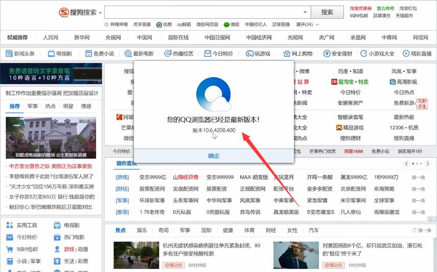Open the 新闻头条 icon in the navigation bar
The height and width of the screenshot is (272, 437).
(9, 54)
